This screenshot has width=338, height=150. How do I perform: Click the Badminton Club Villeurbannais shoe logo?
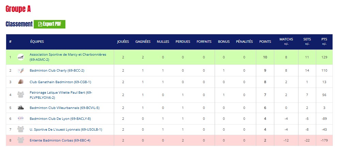coord(21,108)
